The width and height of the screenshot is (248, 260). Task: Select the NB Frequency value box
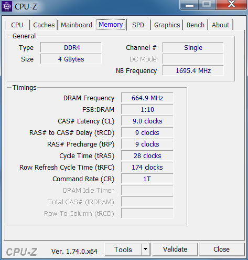click(x=193, y=70)
